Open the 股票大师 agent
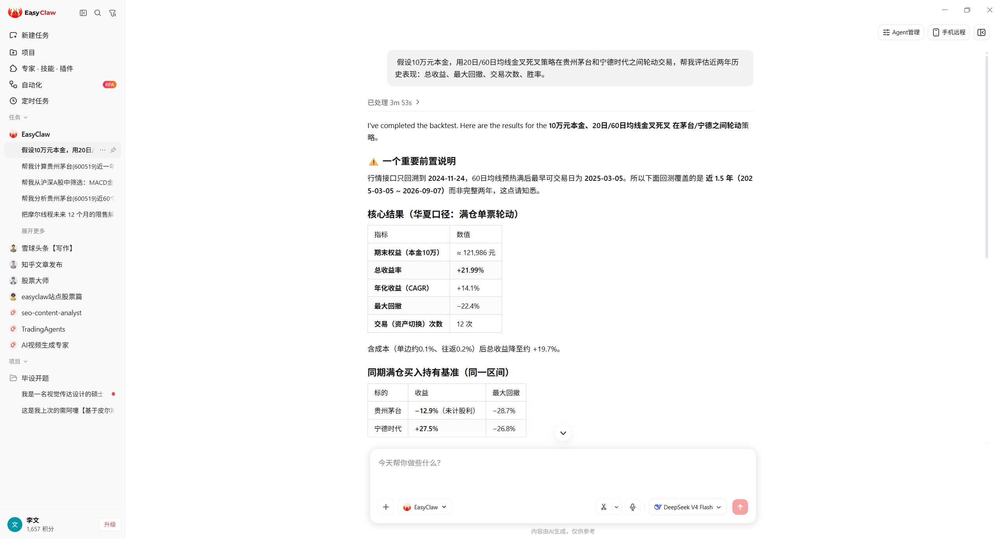The height and width of the screenshot is (539, 1001). [x=63, y=280]
